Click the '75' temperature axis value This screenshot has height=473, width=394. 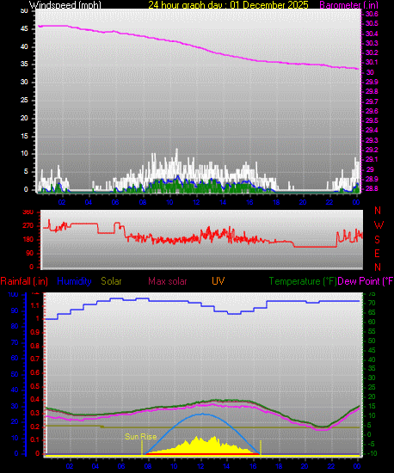pyautogui.click(x=372, y=294)
